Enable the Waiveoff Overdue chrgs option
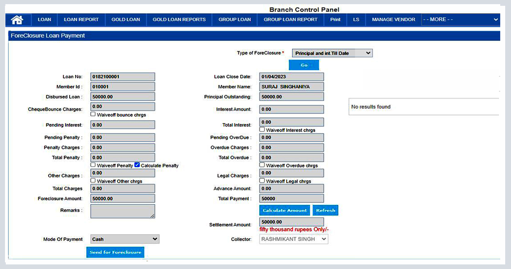This screenshot has width=511, height=269. coord(262,165)
